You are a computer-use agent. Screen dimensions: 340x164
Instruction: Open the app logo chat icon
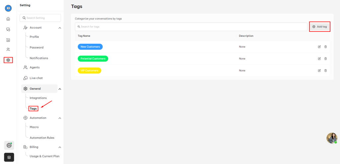coord(8,8)
